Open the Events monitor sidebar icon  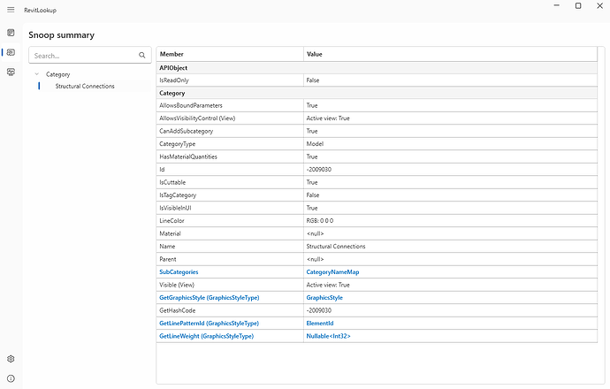11,72
